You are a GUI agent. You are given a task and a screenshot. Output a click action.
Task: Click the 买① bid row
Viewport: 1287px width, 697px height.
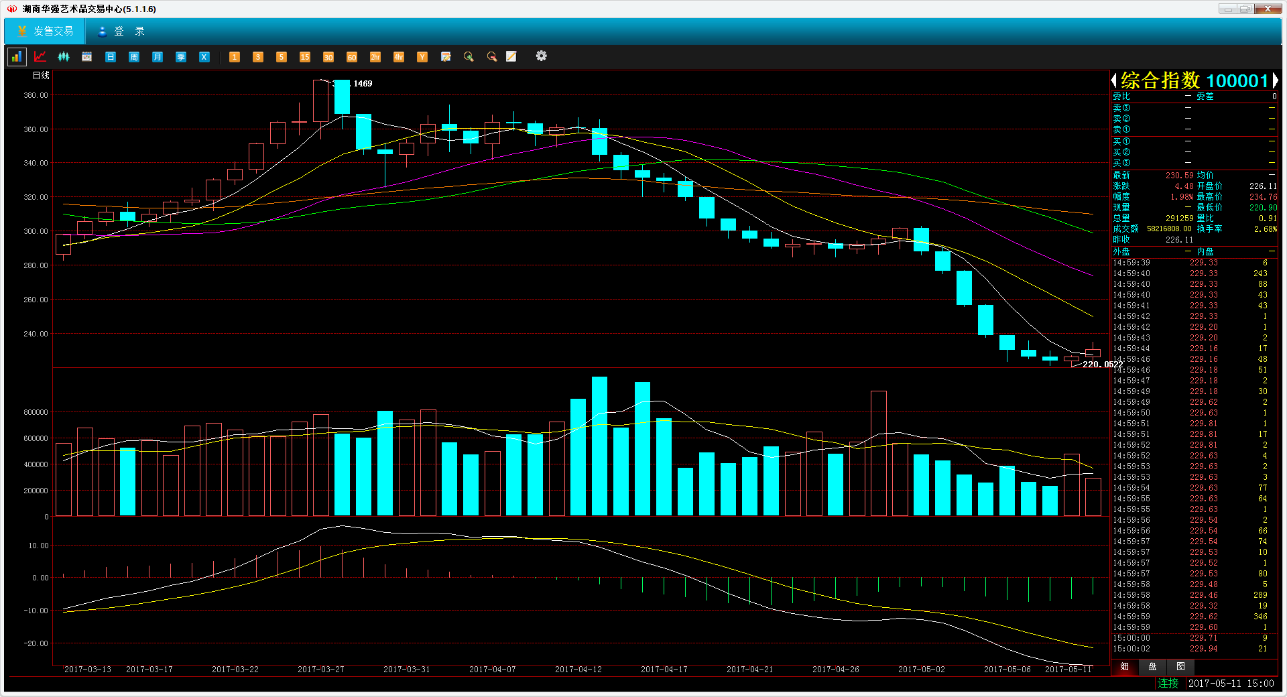[x=1194, y=141]
